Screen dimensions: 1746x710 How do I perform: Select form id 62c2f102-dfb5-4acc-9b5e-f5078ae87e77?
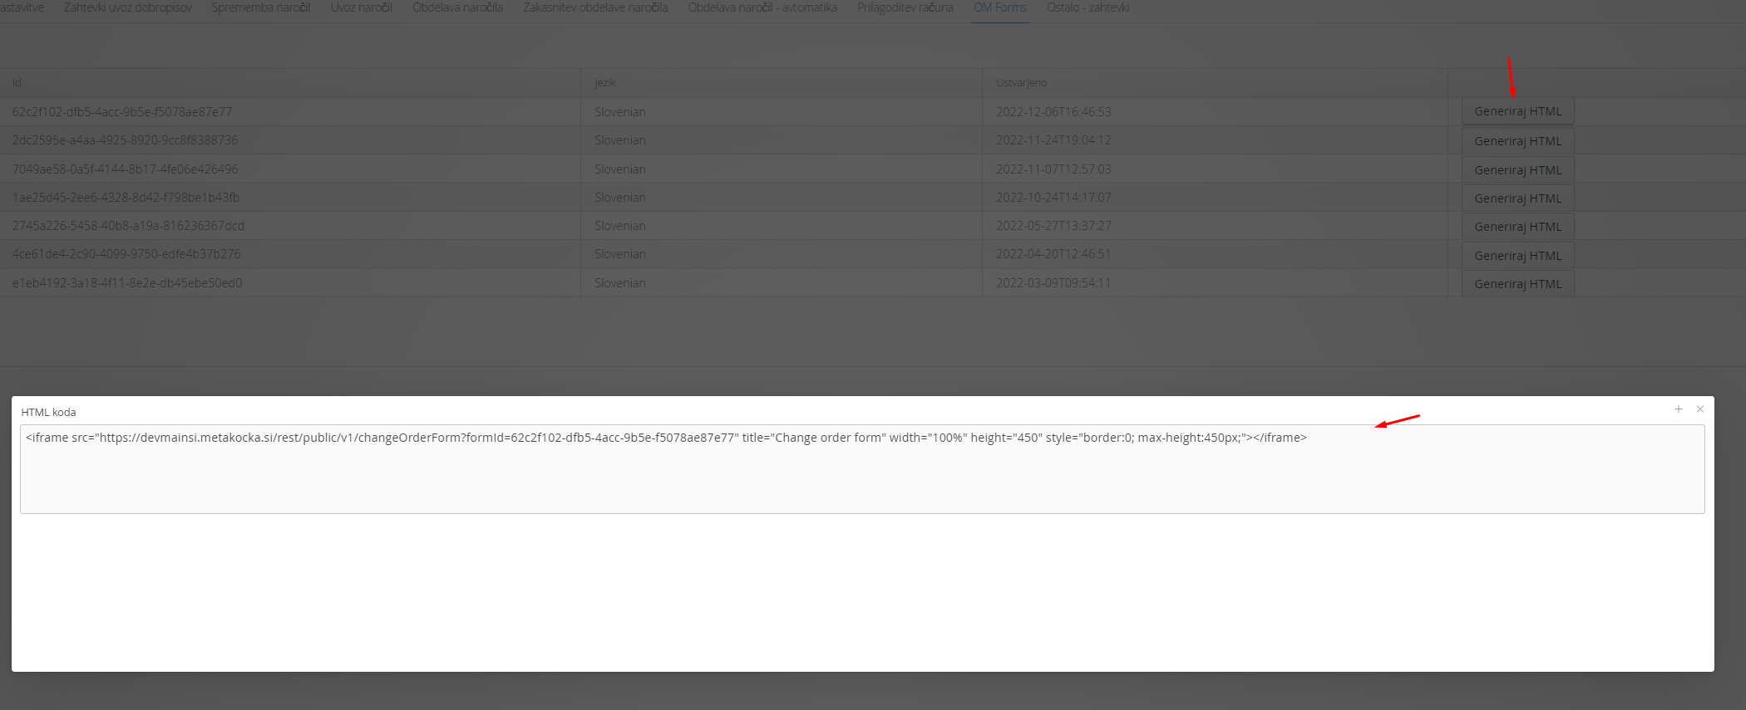click(122, 112)
